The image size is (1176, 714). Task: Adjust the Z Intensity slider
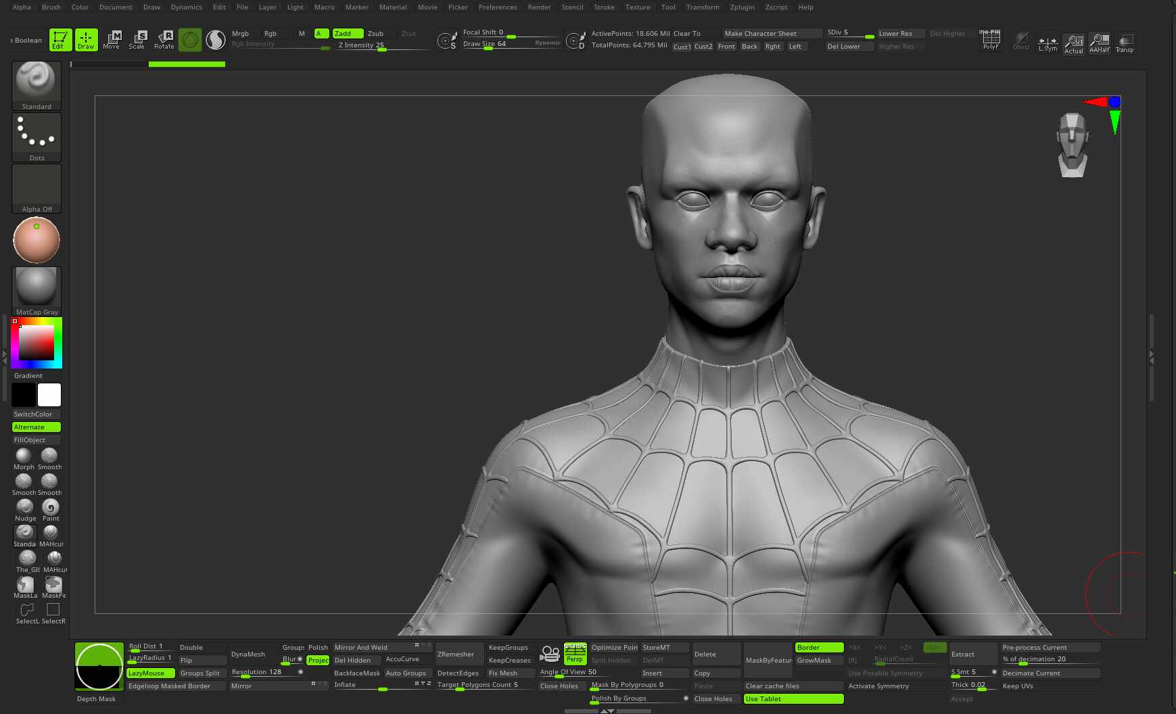tap(383, 45)
